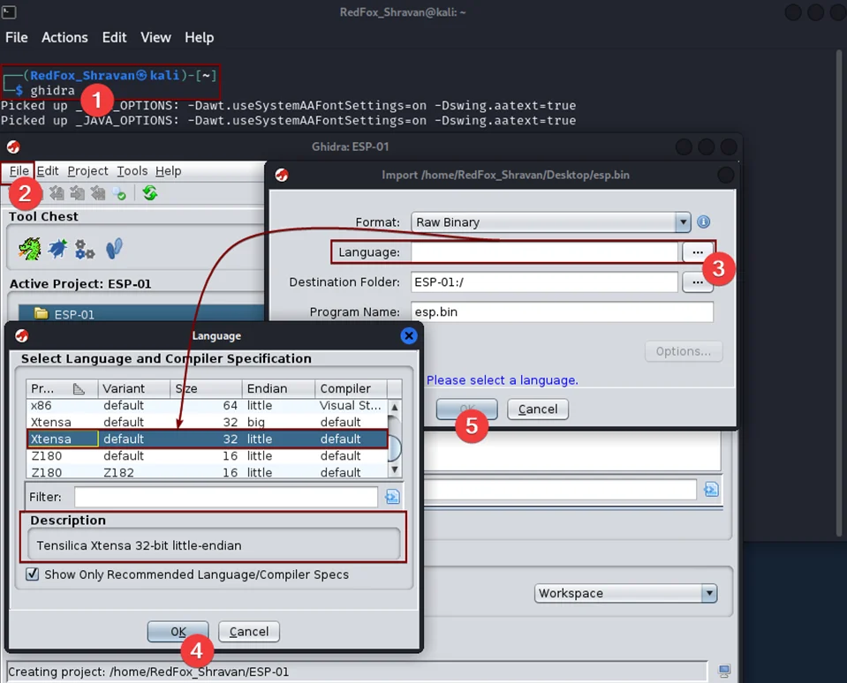This screenshot has height=683, width=847.
Task: Open the Ghidra Tools menu
Action: [x=132, y=171]
